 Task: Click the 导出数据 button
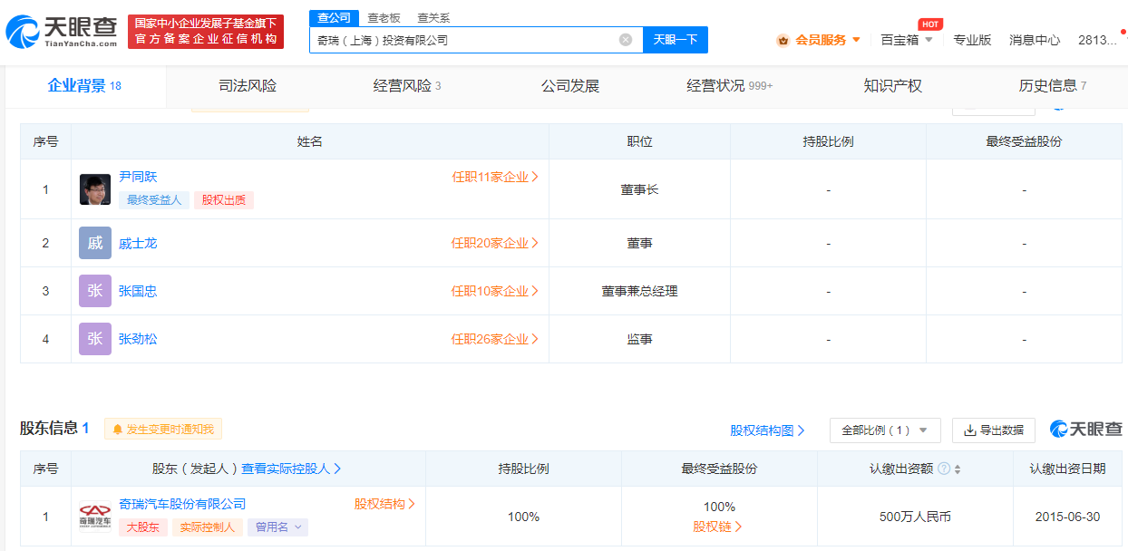click(994, 430)
